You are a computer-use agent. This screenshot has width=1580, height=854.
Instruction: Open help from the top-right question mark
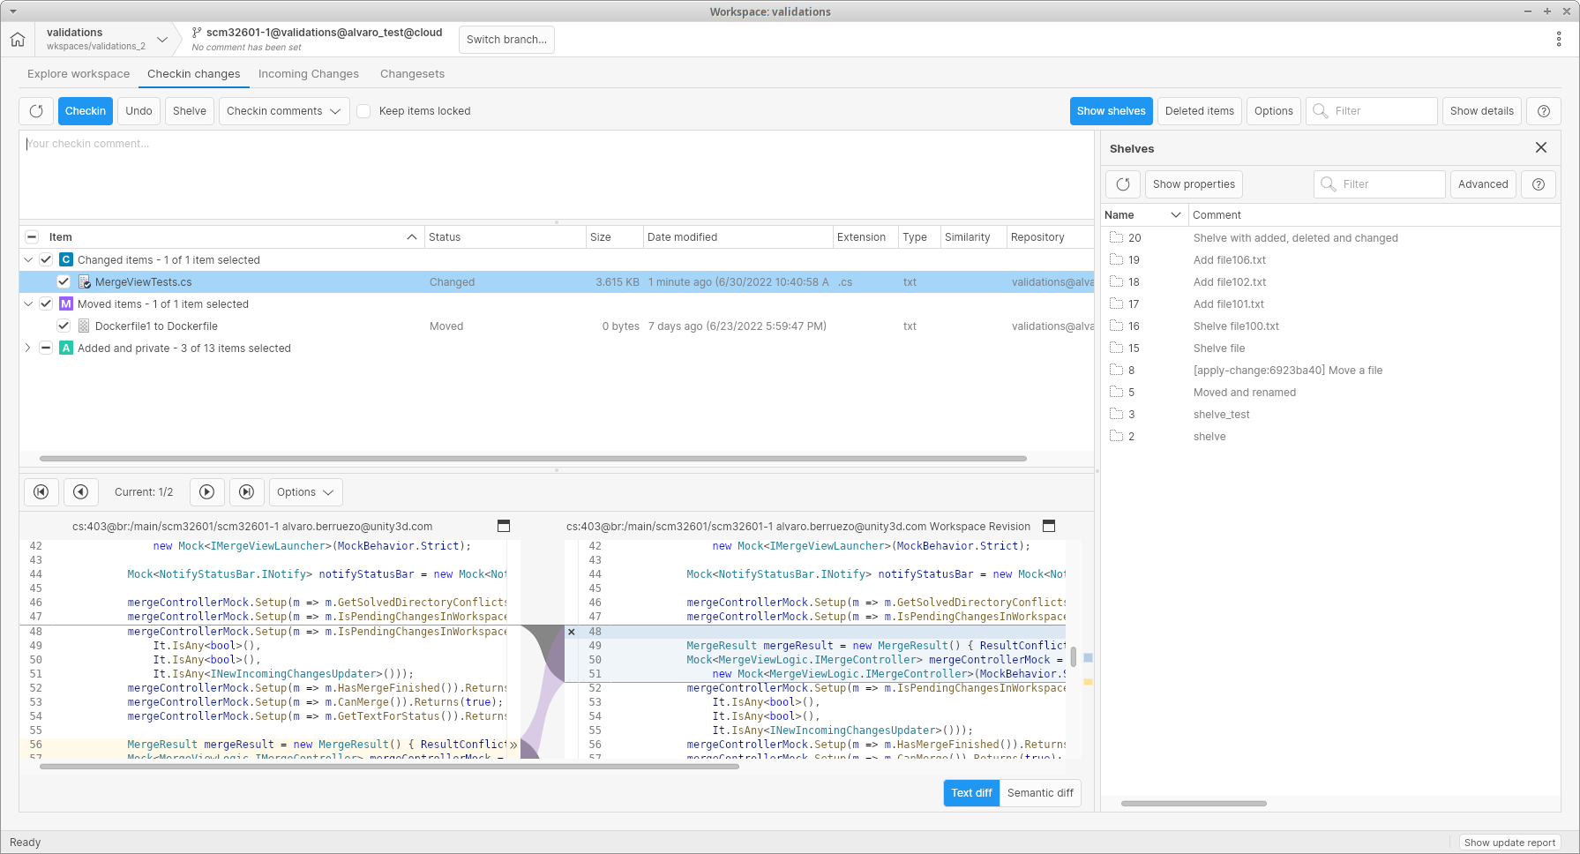point(1543,111)
